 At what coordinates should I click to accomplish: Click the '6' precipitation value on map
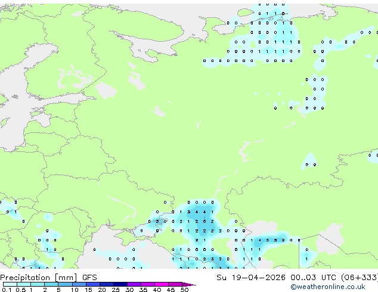point(205,222)
